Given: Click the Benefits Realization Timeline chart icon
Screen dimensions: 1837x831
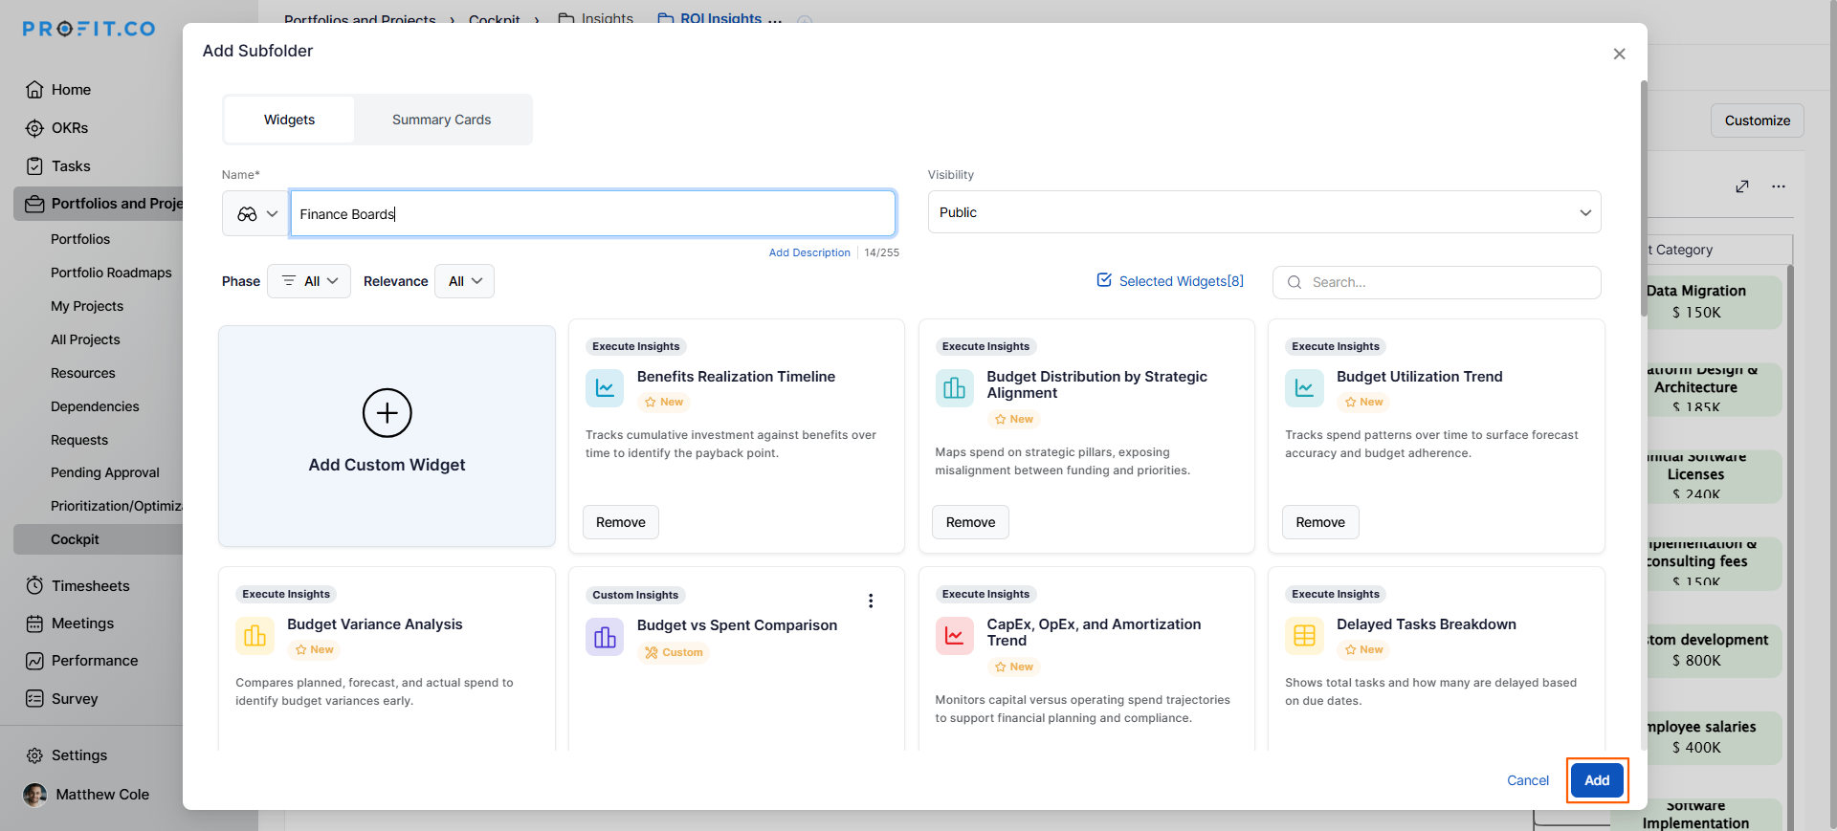Looking at the screenshot, I should 605,388.
